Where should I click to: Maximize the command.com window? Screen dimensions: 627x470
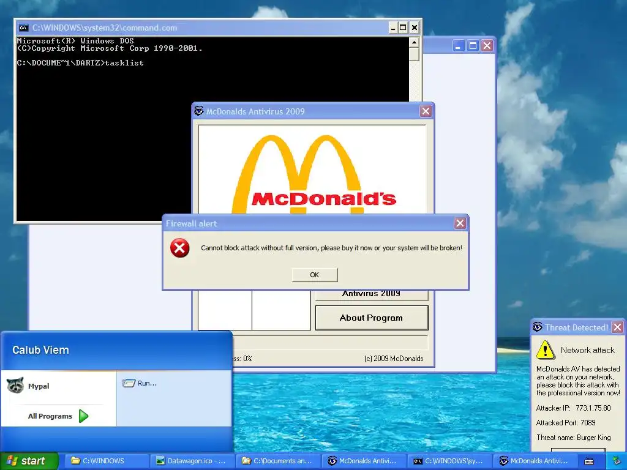[x=403, y=28]
